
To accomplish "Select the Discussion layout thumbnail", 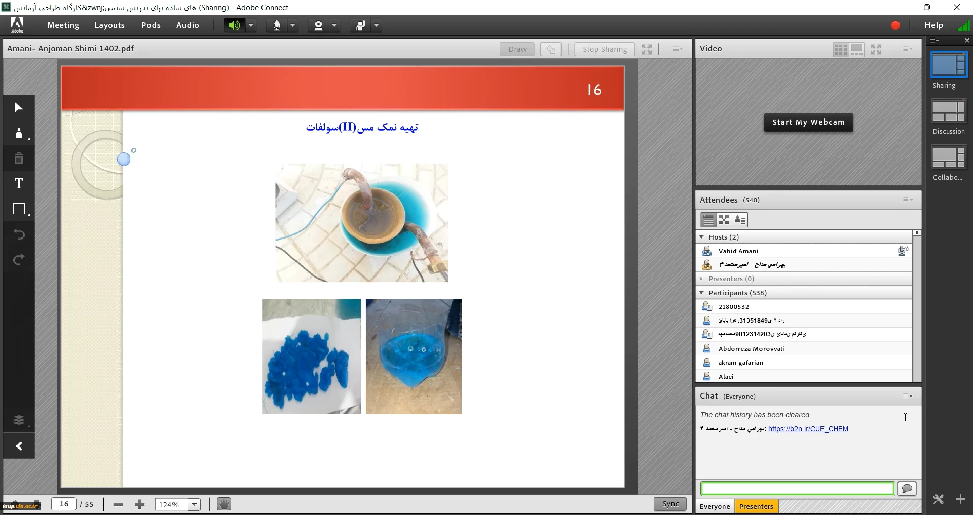I will click(948, 111).
